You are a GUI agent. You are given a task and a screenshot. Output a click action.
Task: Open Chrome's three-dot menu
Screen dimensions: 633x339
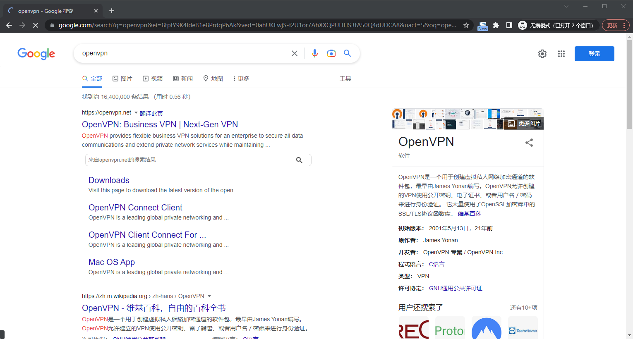(624, 25)
